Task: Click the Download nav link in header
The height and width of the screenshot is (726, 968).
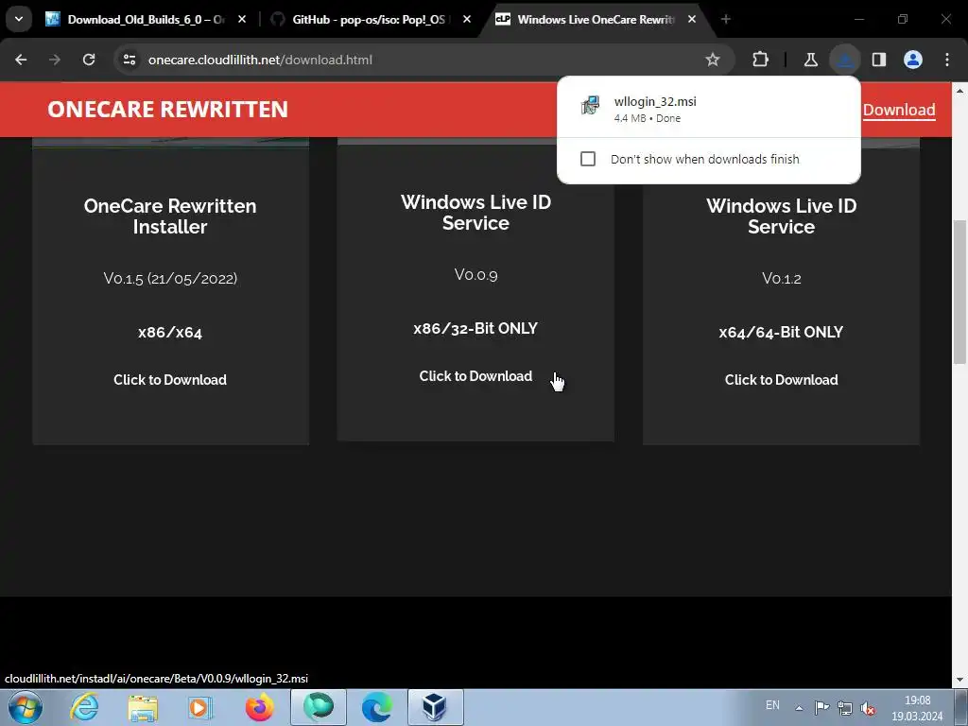Action: point(899,110)
